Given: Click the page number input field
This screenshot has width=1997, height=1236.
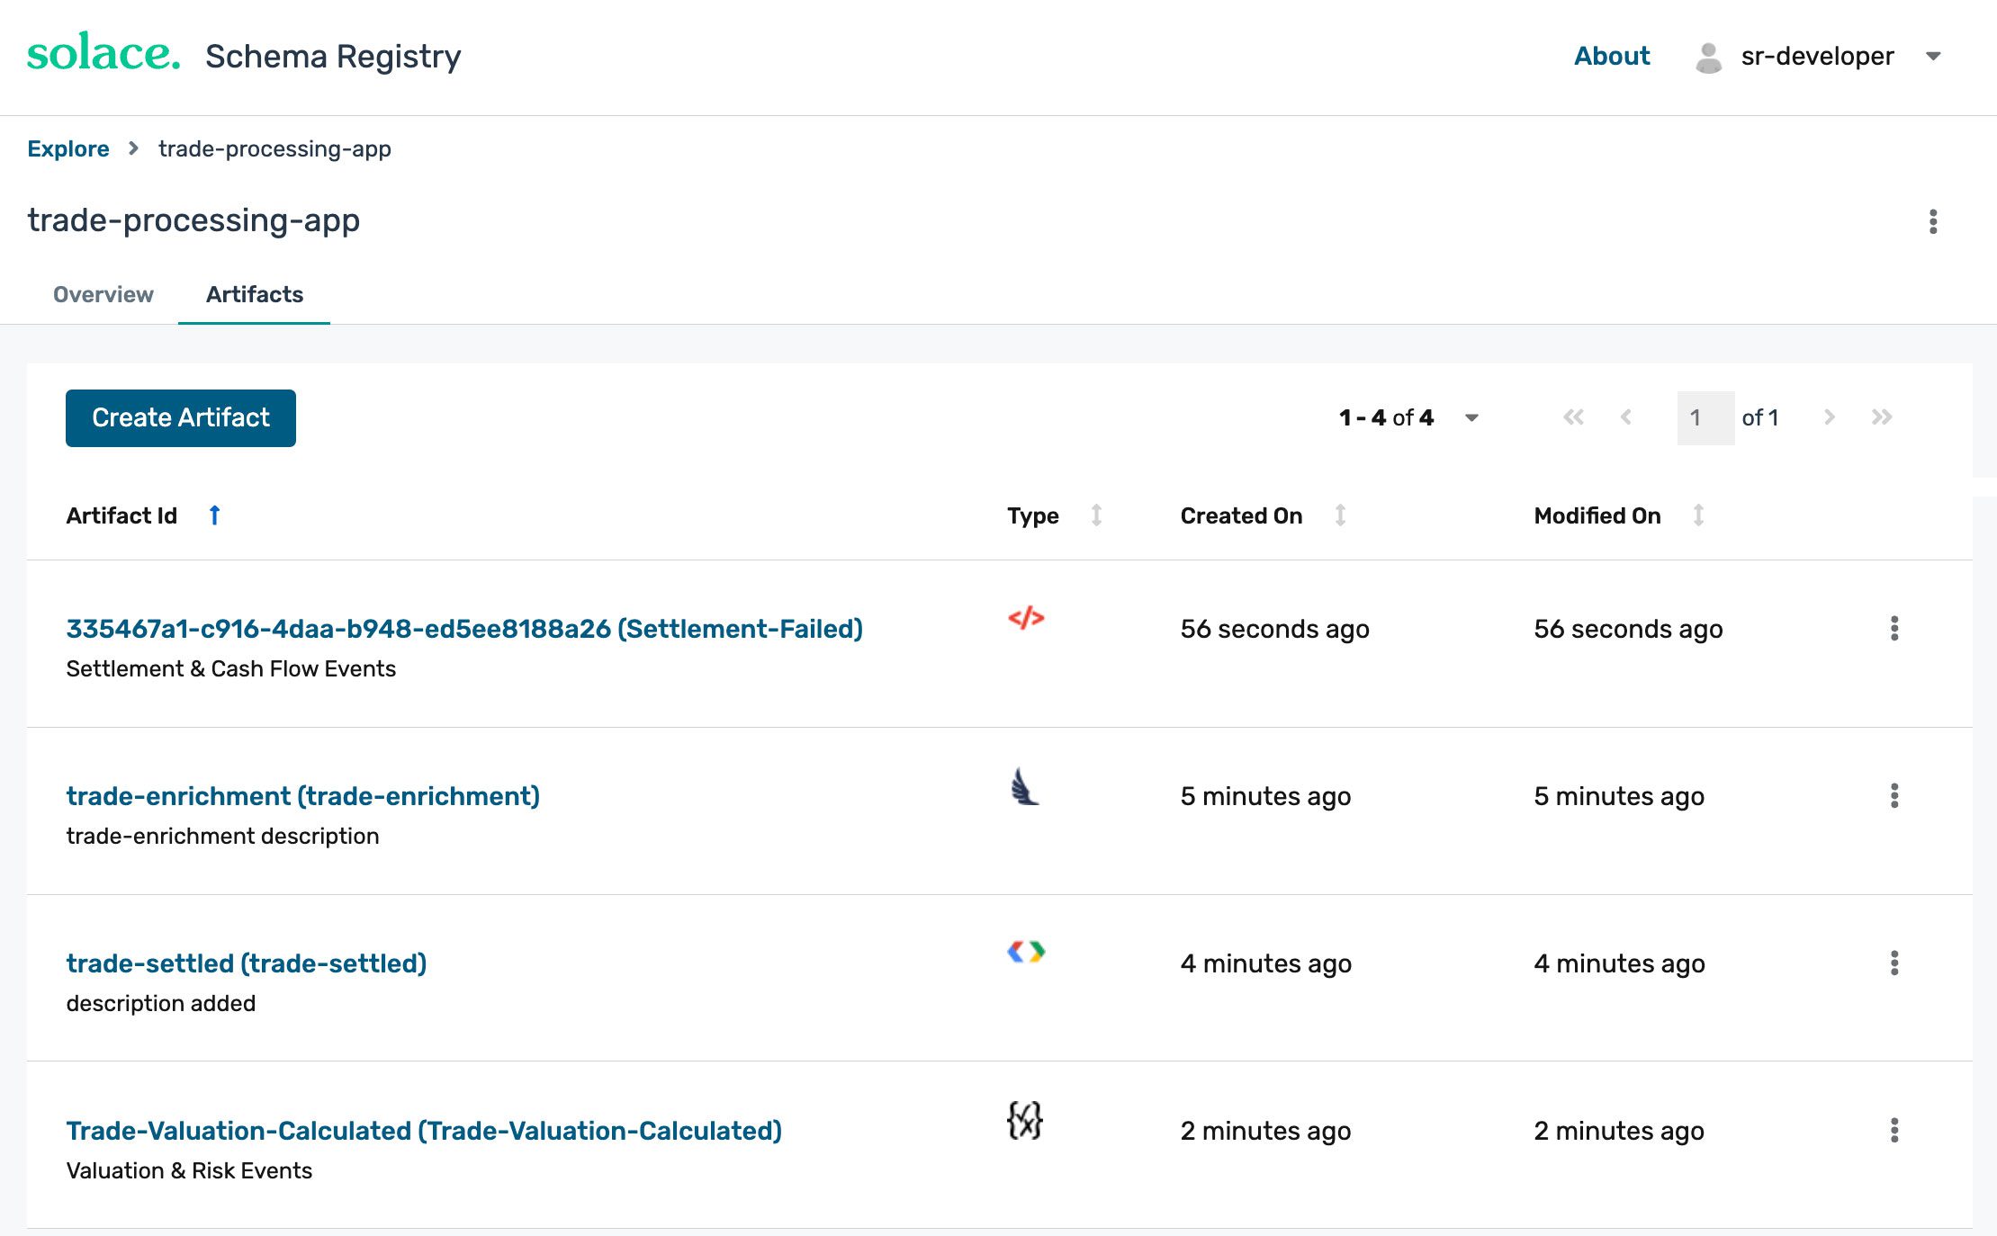Looking at the screenshot, I should (1705, 417).
